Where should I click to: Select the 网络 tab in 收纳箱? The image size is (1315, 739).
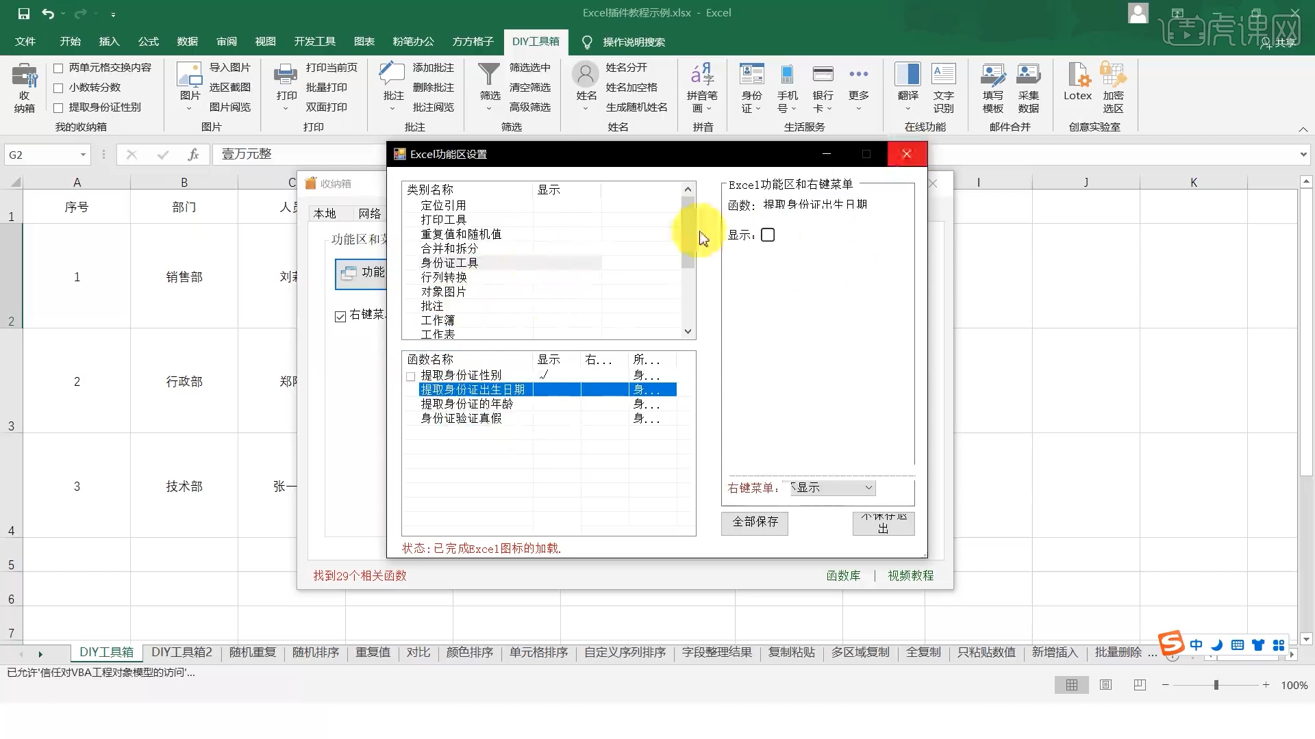tap(369, 213)
